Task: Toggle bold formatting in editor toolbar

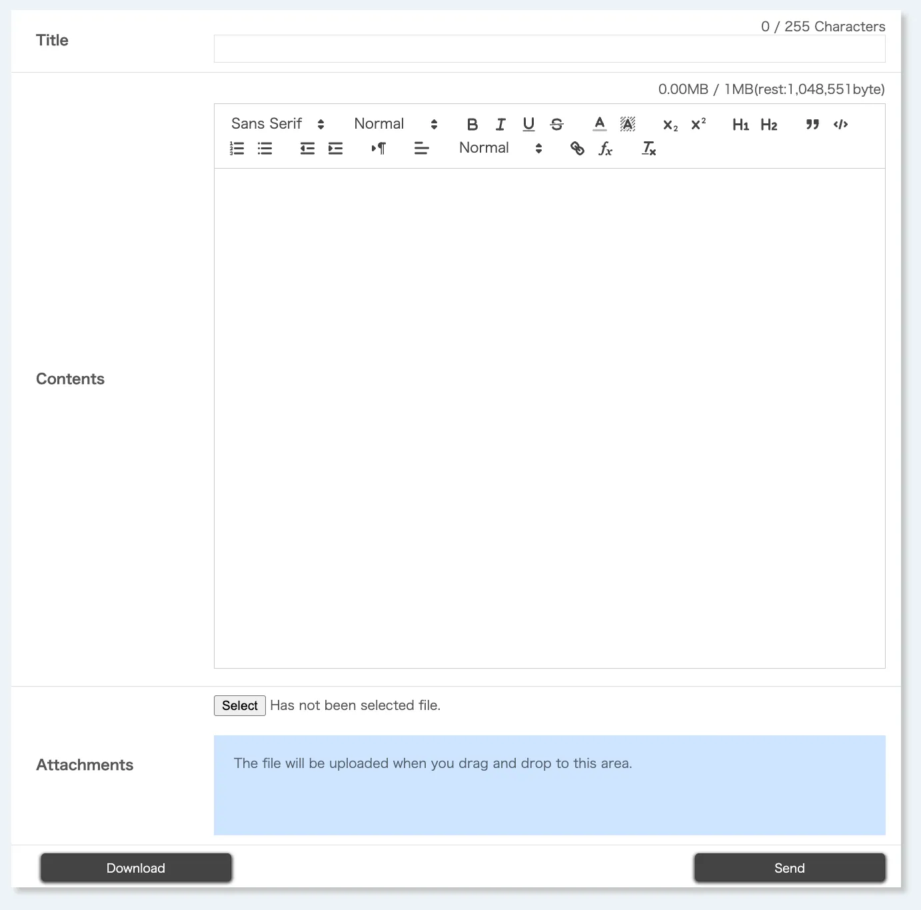Action: 472,125
